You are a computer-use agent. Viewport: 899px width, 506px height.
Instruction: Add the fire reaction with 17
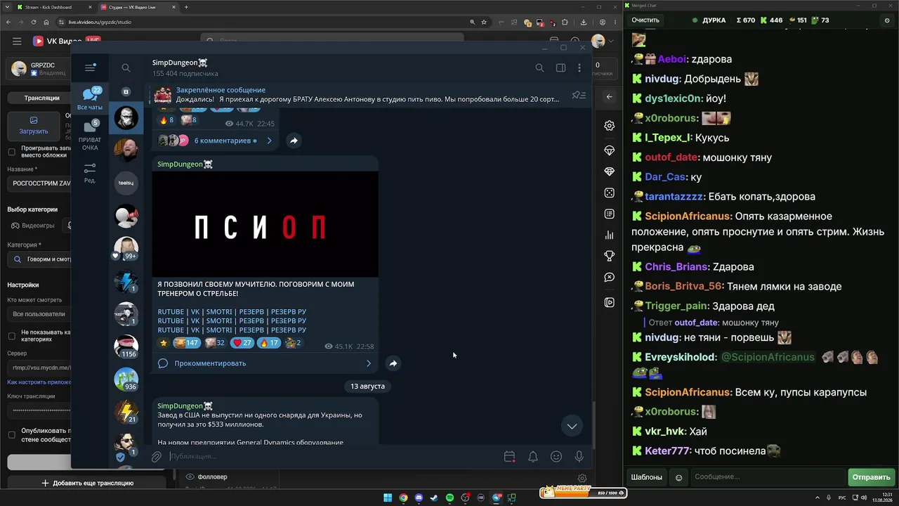(269, 343)
